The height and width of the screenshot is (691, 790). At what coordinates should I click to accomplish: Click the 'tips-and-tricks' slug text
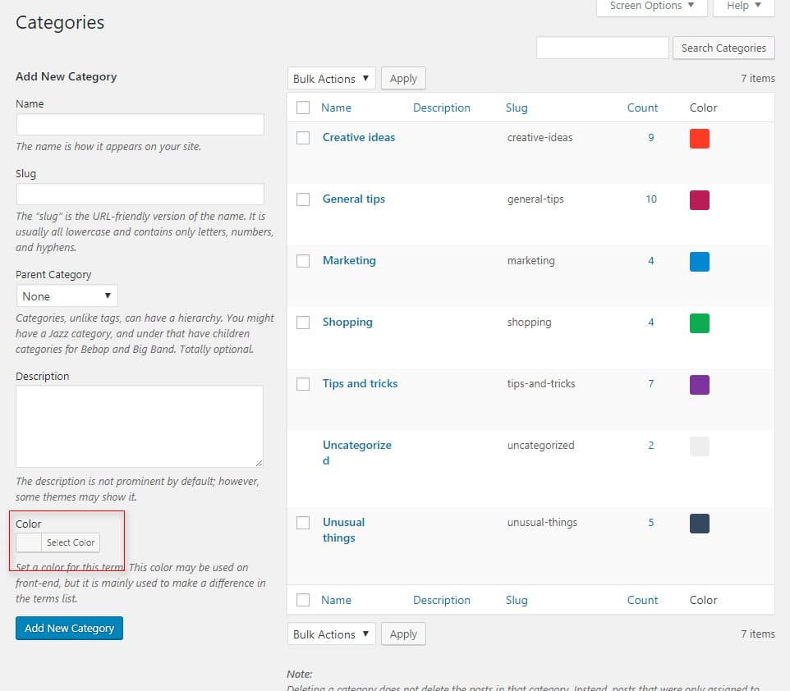coord(541,383)
